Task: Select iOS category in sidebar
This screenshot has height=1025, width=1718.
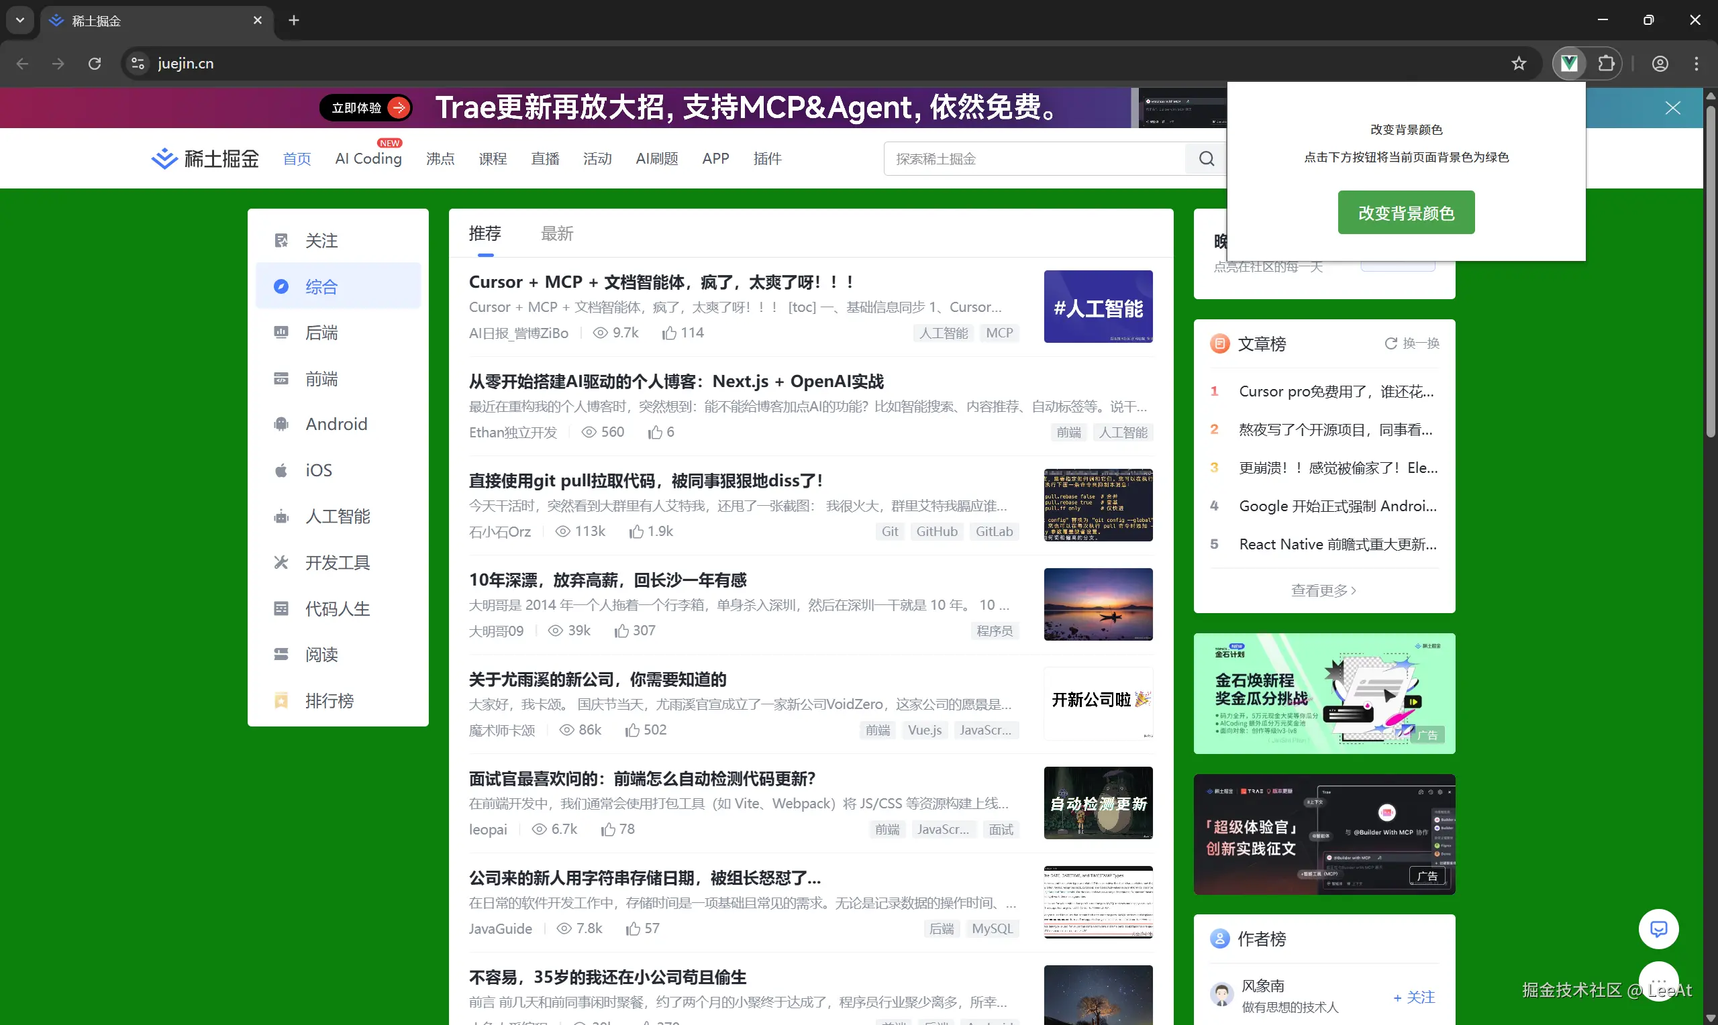Action: coord(338,470)
